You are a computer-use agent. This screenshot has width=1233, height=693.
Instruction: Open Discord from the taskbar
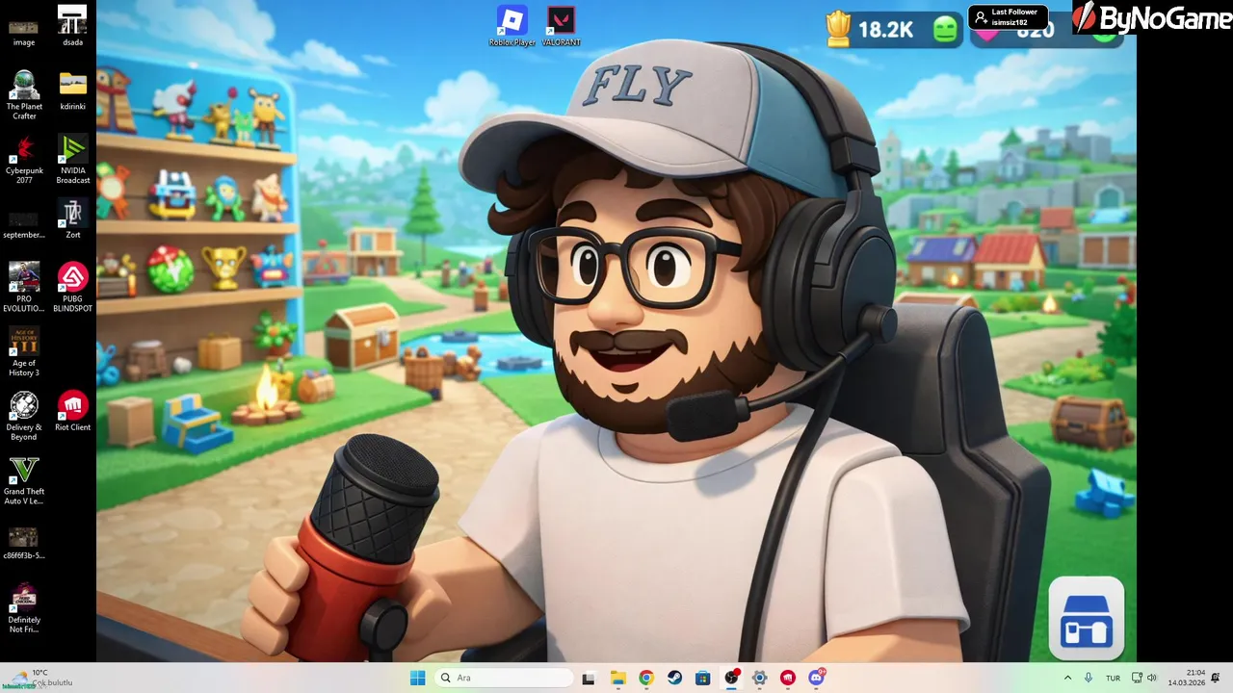pyautogui.click(x=817, y=678)
